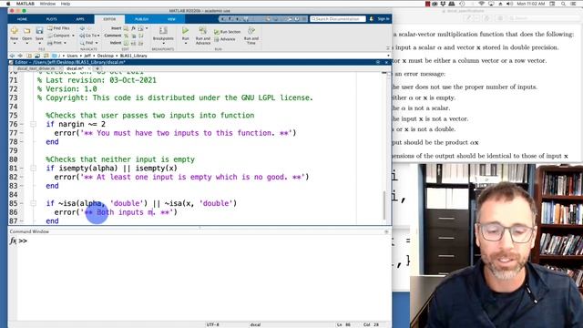Switch to the PUBLISH ribbon tab
The width and height of the screenshot is (583, 328).
(141, 19)
